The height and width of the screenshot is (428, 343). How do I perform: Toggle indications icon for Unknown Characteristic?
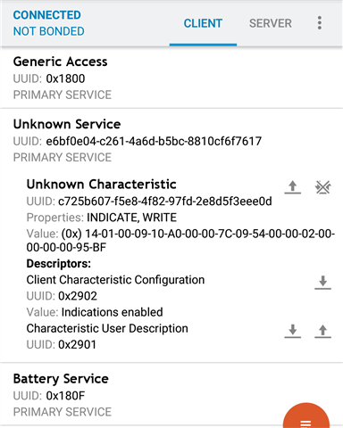(x=322, y=187)
